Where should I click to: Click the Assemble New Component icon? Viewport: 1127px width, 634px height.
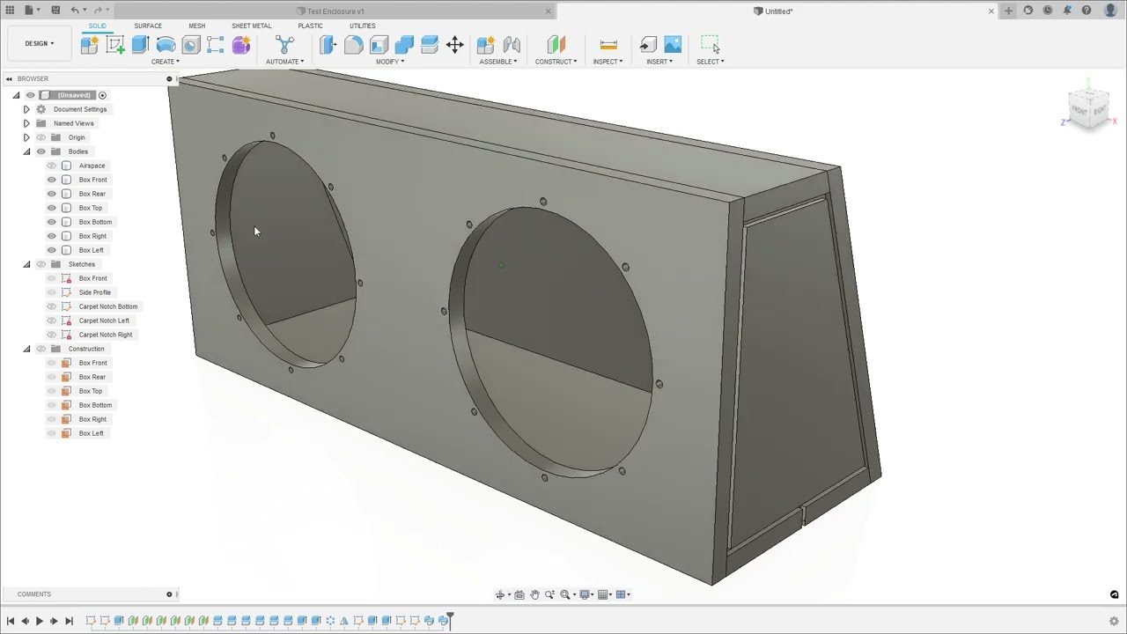[x=485, y=45]
